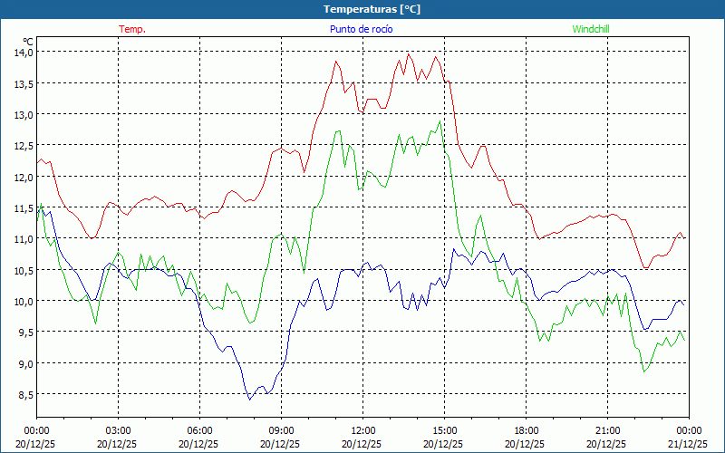The width and height of the screenshot is (725, 453).
Task: Click the green Windchill legend label
Action: (x=590, y=29)
